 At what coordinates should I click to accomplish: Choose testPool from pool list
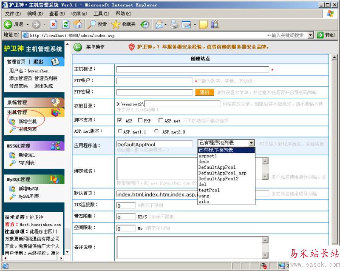(227, 190)
